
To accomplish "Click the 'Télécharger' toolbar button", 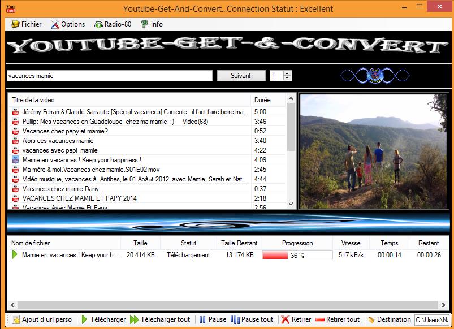I will (103, 319).
